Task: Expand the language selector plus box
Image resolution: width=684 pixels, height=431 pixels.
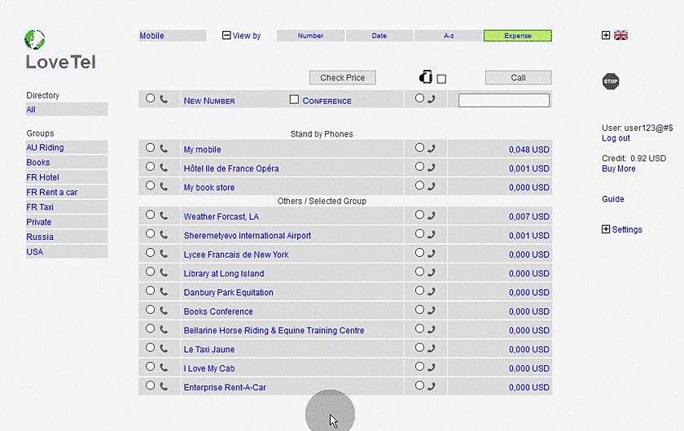Action: click(x=606, y=36)
